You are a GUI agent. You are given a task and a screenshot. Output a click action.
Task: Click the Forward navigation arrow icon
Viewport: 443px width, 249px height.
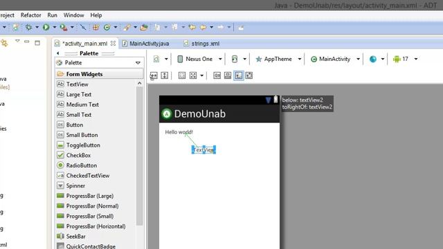pos(221,27)
